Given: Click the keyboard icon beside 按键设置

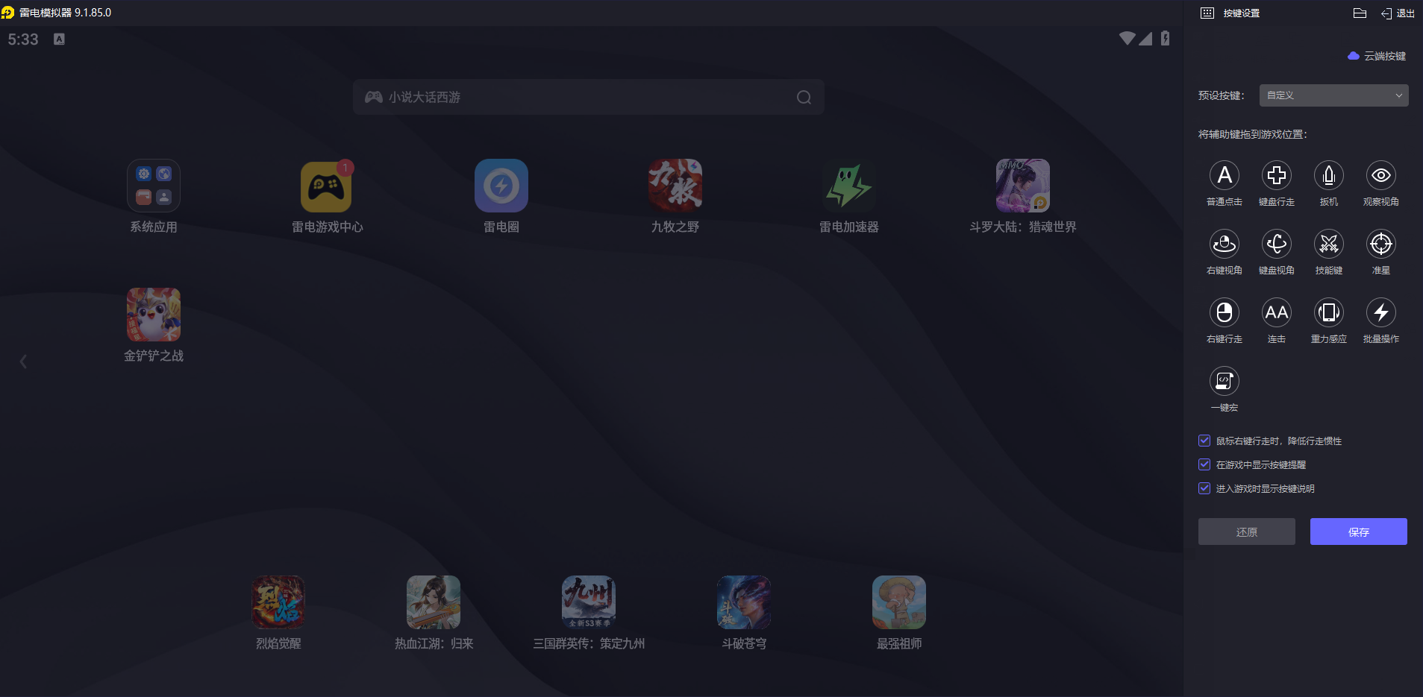Looking at the screenshot, I should pos(1207,13).
